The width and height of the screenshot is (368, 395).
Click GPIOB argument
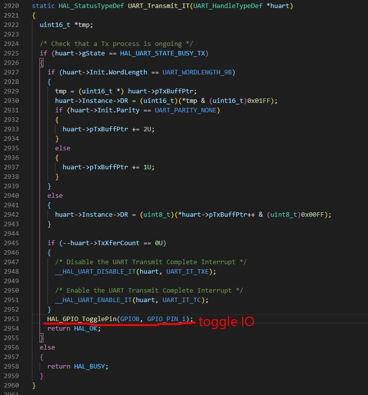(x=130, y=319)
